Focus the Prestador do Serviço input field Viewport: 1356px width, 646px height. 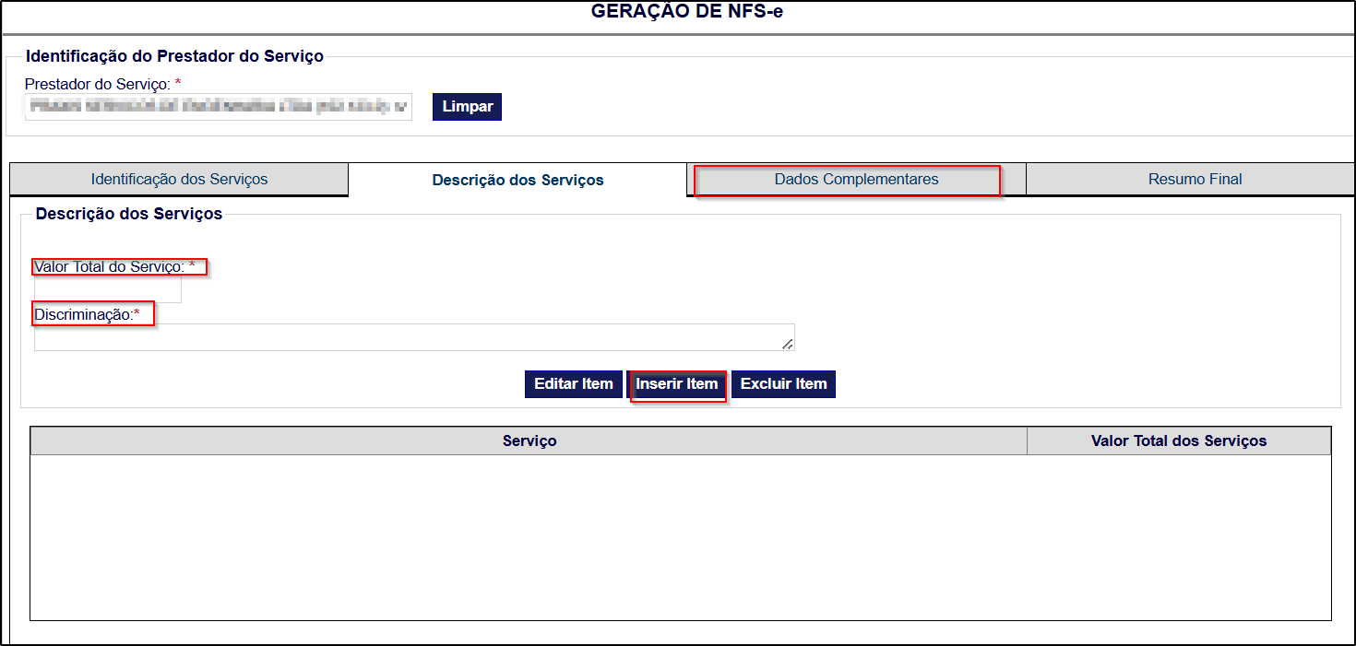point(218,106)
